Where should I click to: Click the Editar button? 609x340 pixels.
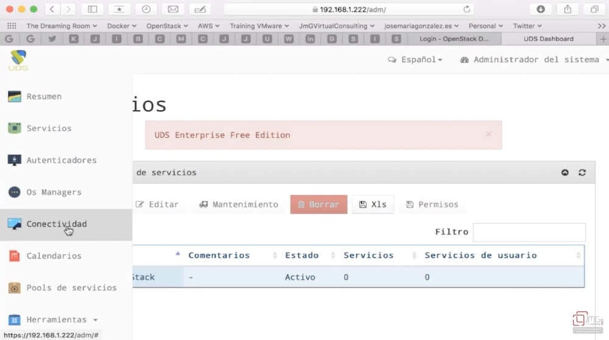coord(157,204)
